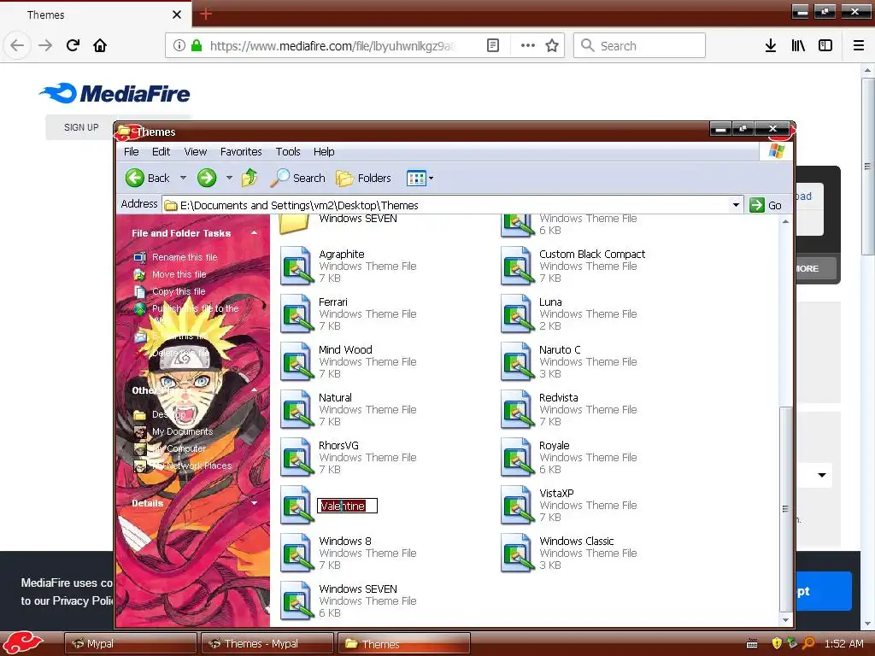Bookmark this page with the star icon
The image size is (875, 656).
(x=552, y=46)
